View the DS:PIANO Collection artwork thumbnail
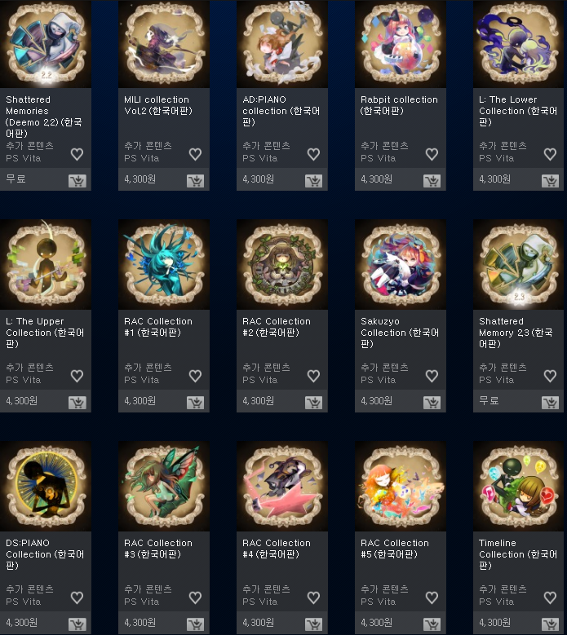This screenshot has height=635, width=567. tap(46, 486)
